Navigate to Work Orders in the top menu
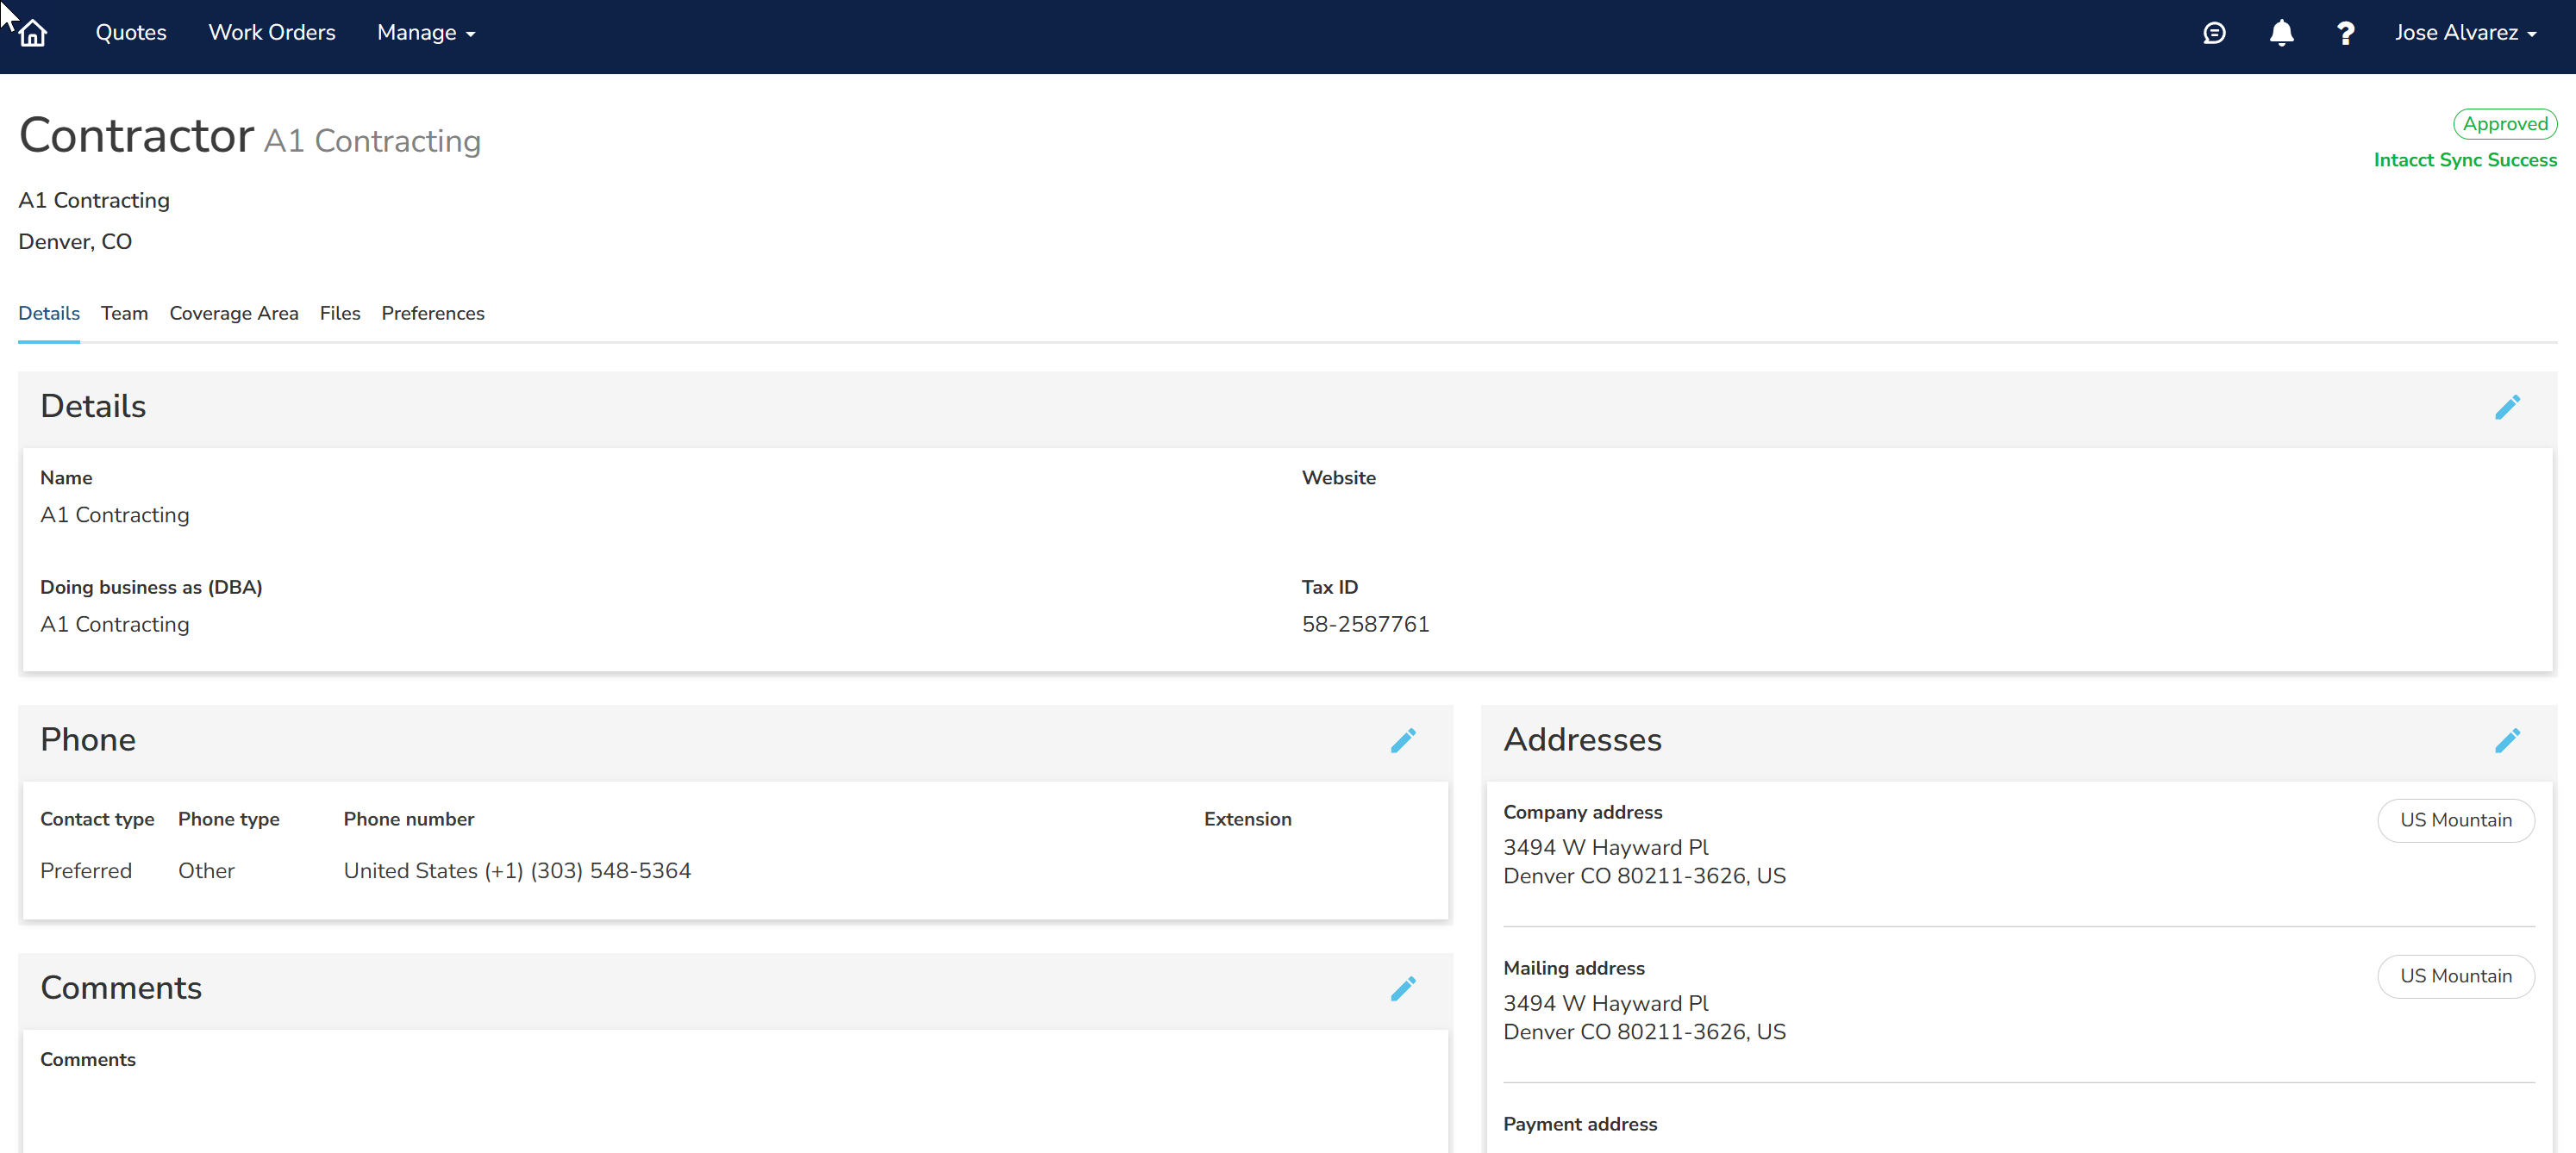Image resolution: width=2576 pixels, height=1153 pixels. [x=271, y=32]
